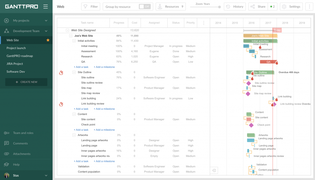315x180 pixels.
Task: Collapse the task grid with the arrow toggle
Action: (x=214, y=170)
